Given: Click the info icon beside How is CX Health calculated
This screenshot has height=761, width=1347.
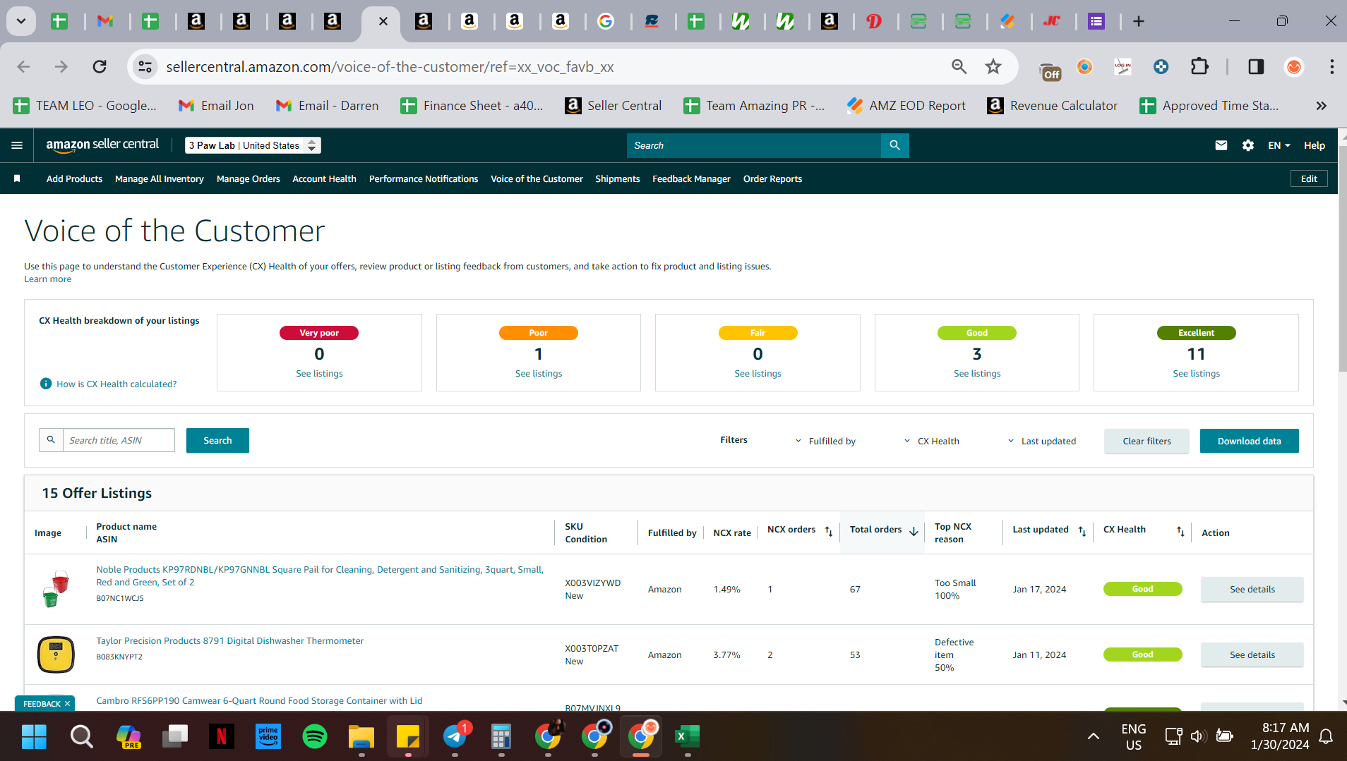Looking at the screenshot, I should click(x=46, y=384).
